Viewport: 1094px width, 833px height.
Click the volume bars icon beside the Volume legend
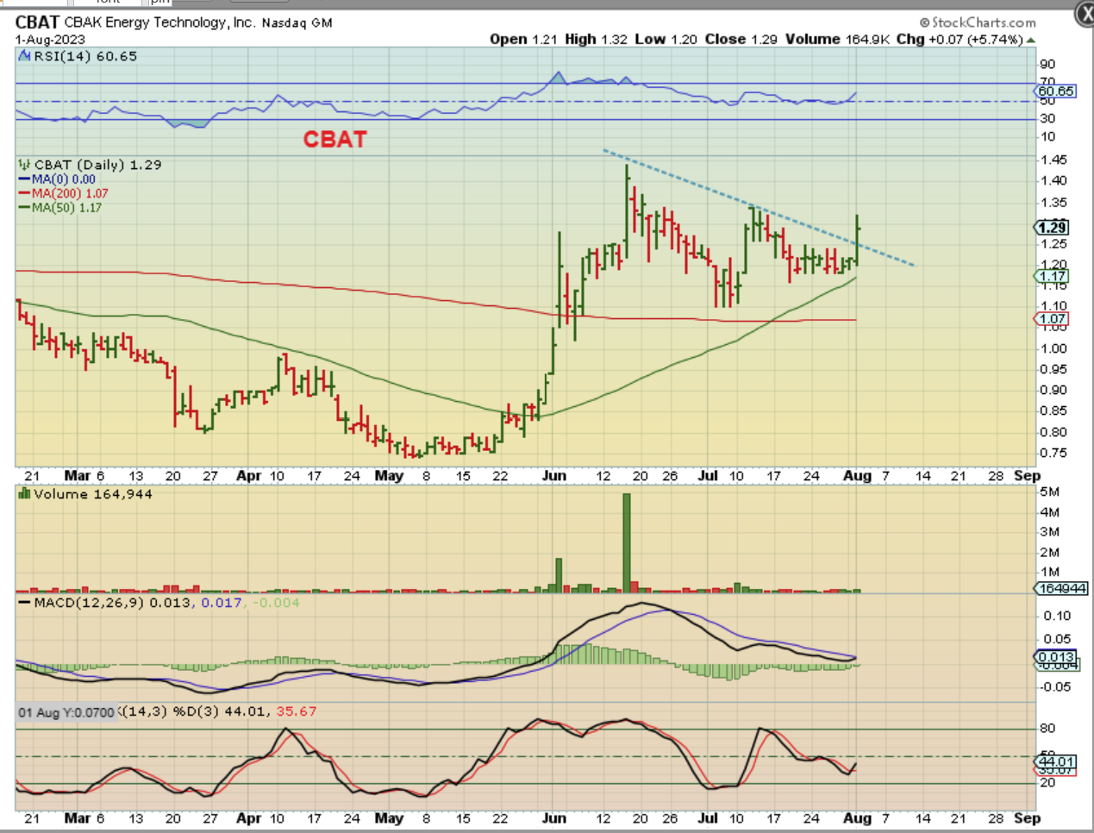[25, 493]
